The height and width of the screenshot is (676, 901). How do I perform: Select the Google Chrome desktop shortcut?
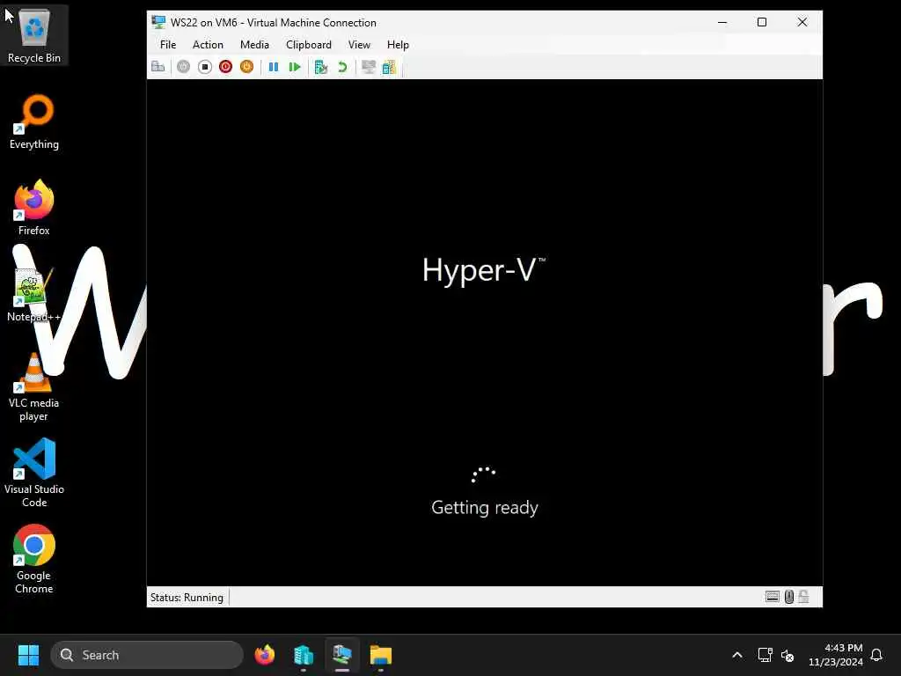click(x=34, y=559)
